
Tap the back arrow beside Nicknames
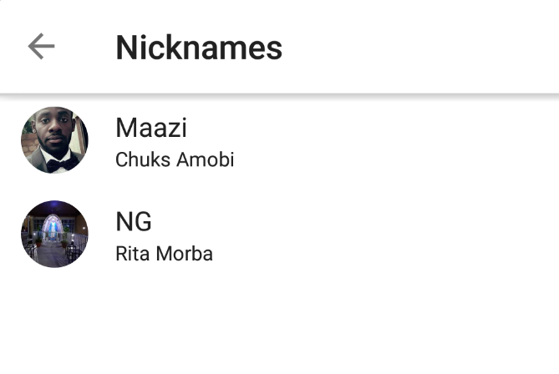[41, 47]
